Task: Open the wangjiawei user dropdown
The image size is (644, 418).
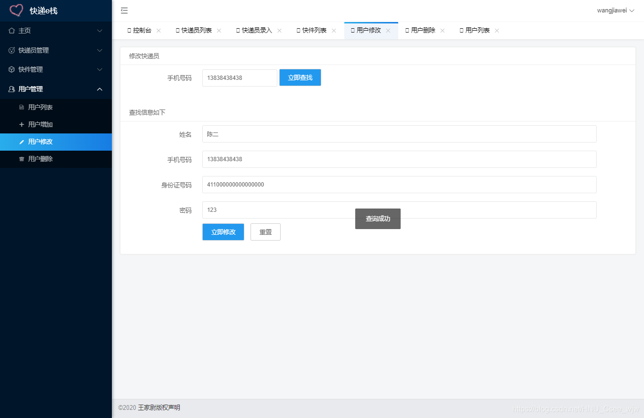Action: tap(615, 11)
